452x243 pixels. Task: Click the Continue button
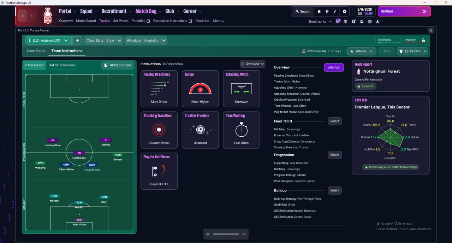tap(404, 11)
